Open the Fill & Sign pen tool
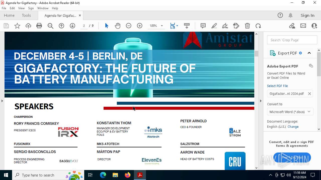The image size is (321, 180). 225,26
